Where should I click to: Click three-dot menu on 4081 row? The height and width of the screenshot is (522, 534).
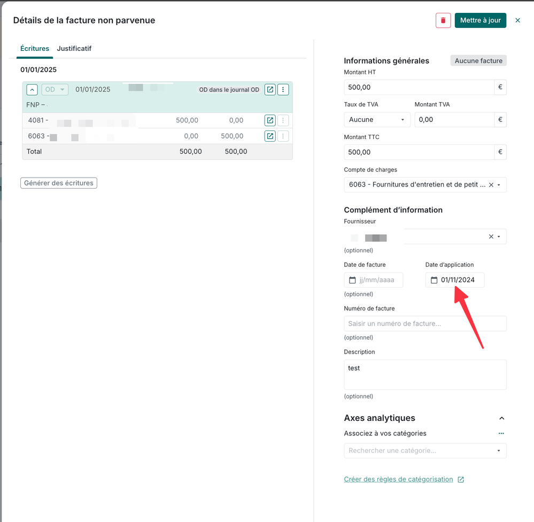click(x=283, y=120)
